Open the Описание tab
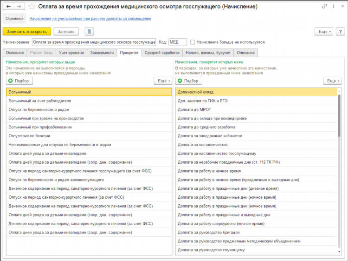This screenshot has height=261, width=348. [245, 53]
